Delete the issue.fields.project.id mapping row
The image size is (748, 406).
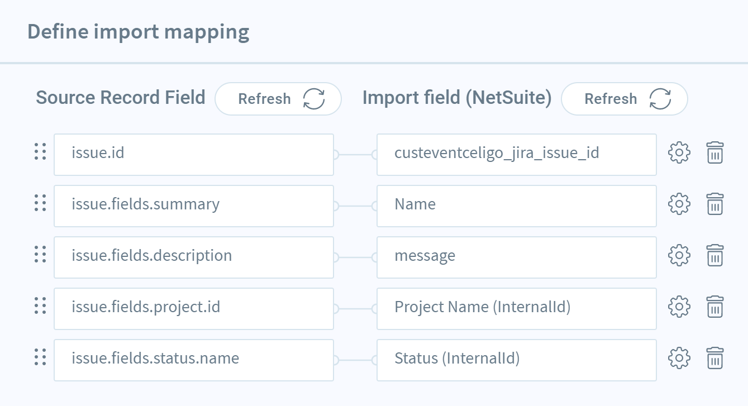(x=715, y=307)
